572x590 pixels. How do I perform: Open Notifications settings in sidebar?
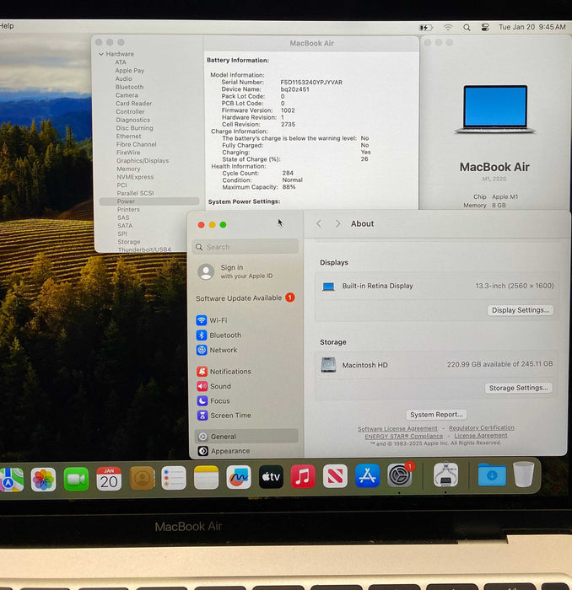(x=246, y=372)
